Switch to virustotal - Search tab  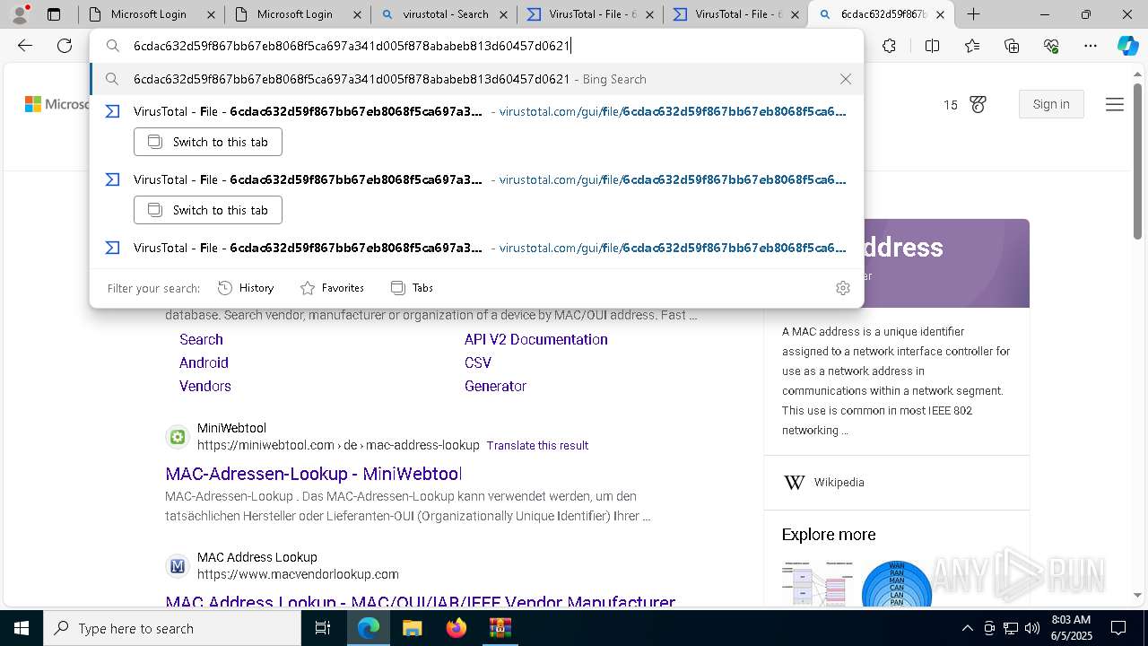point(442,14)
